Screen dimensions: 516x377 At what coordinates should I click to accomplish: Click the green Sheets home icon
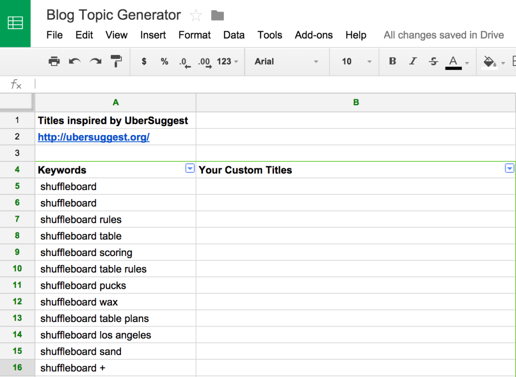pyautogui.click(x=15, y=23)
